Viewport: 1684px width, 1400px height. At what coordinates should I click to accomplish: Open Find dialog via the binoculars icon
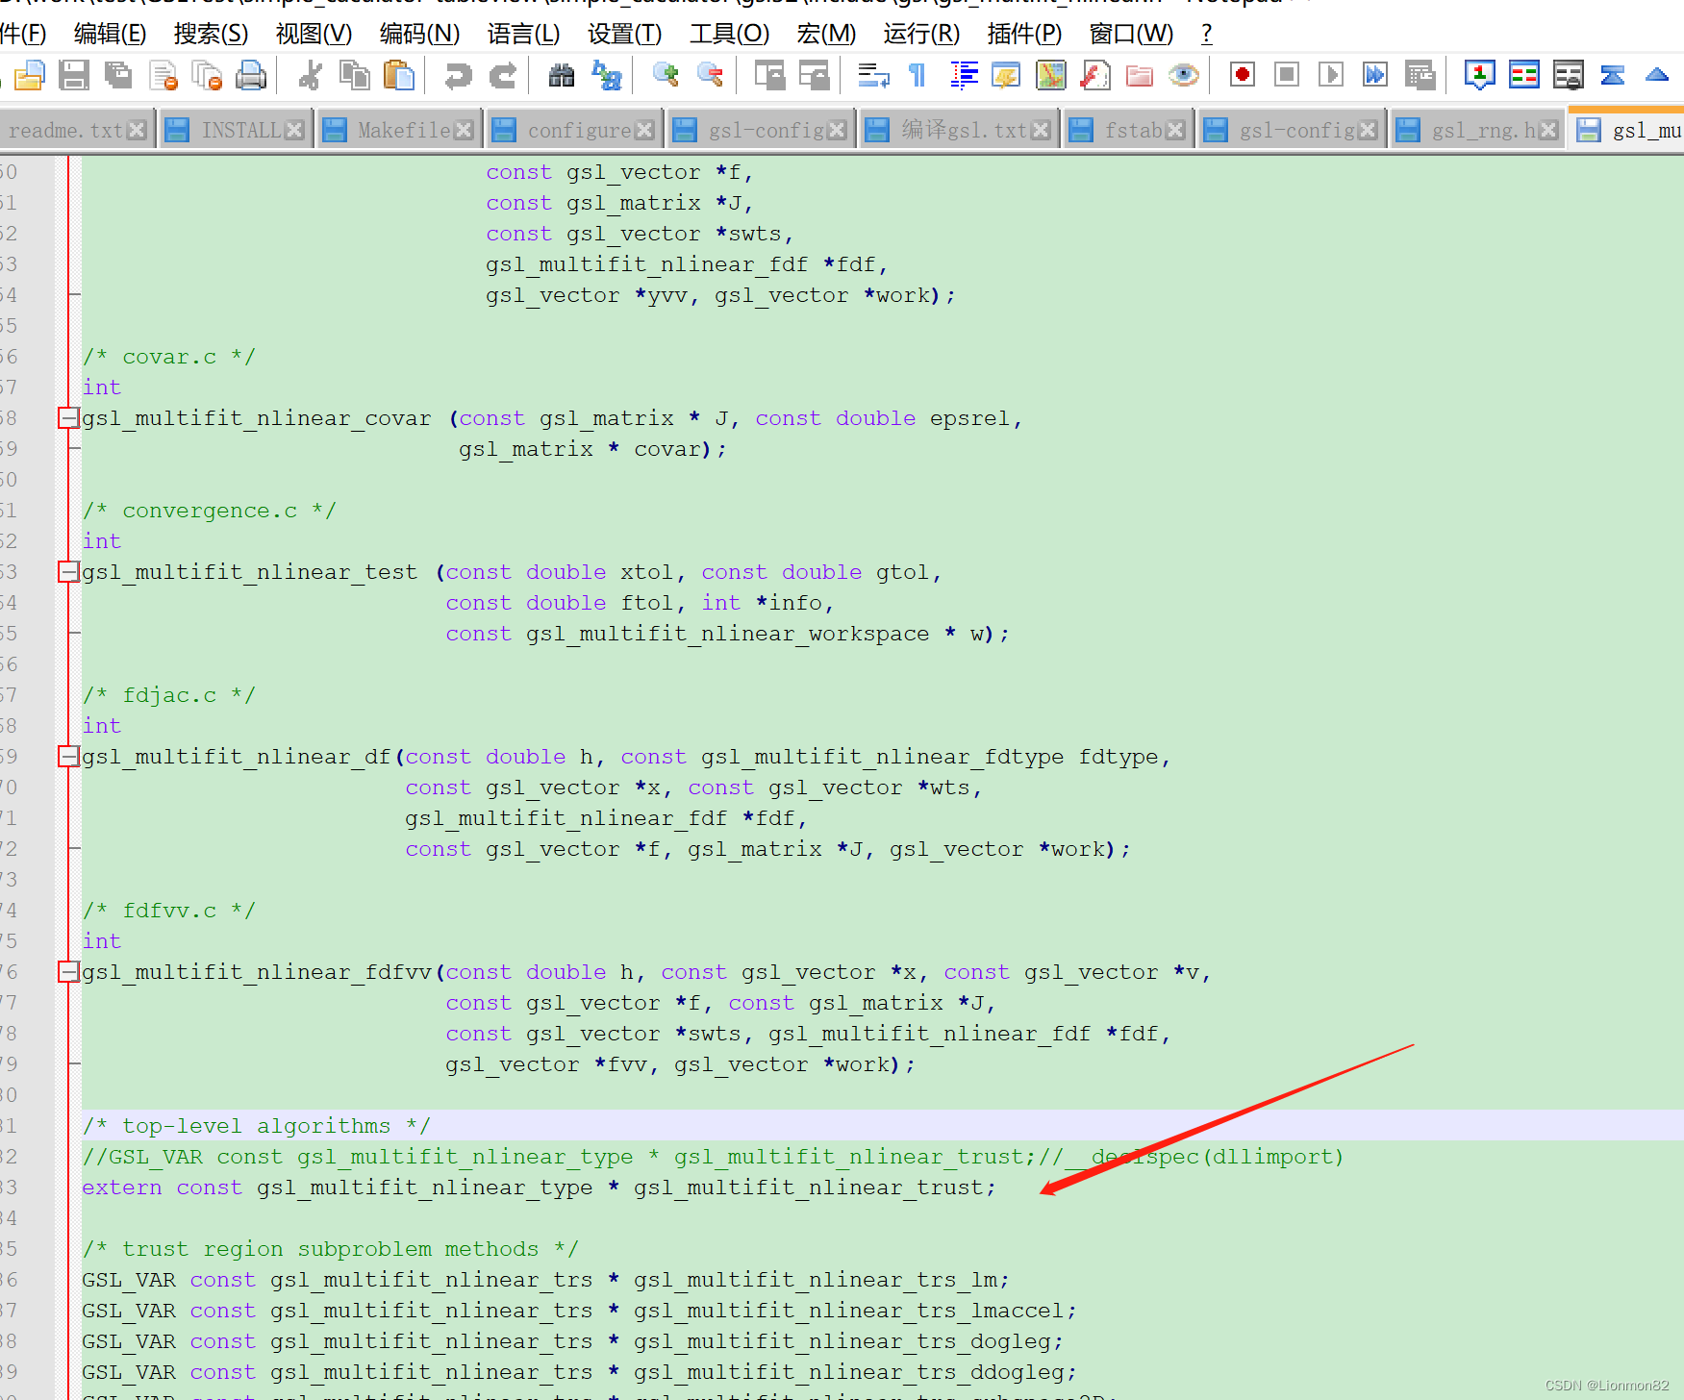pos(562,74)
